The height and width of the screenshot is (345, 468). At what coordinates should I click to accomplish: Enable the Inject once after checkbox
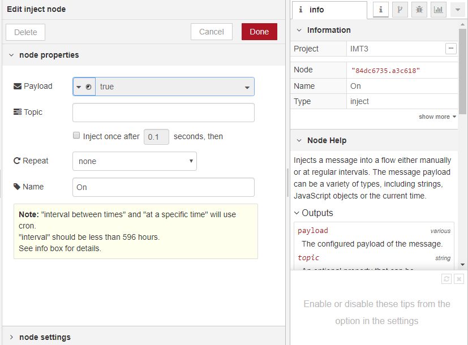click(x=76, y=136)
